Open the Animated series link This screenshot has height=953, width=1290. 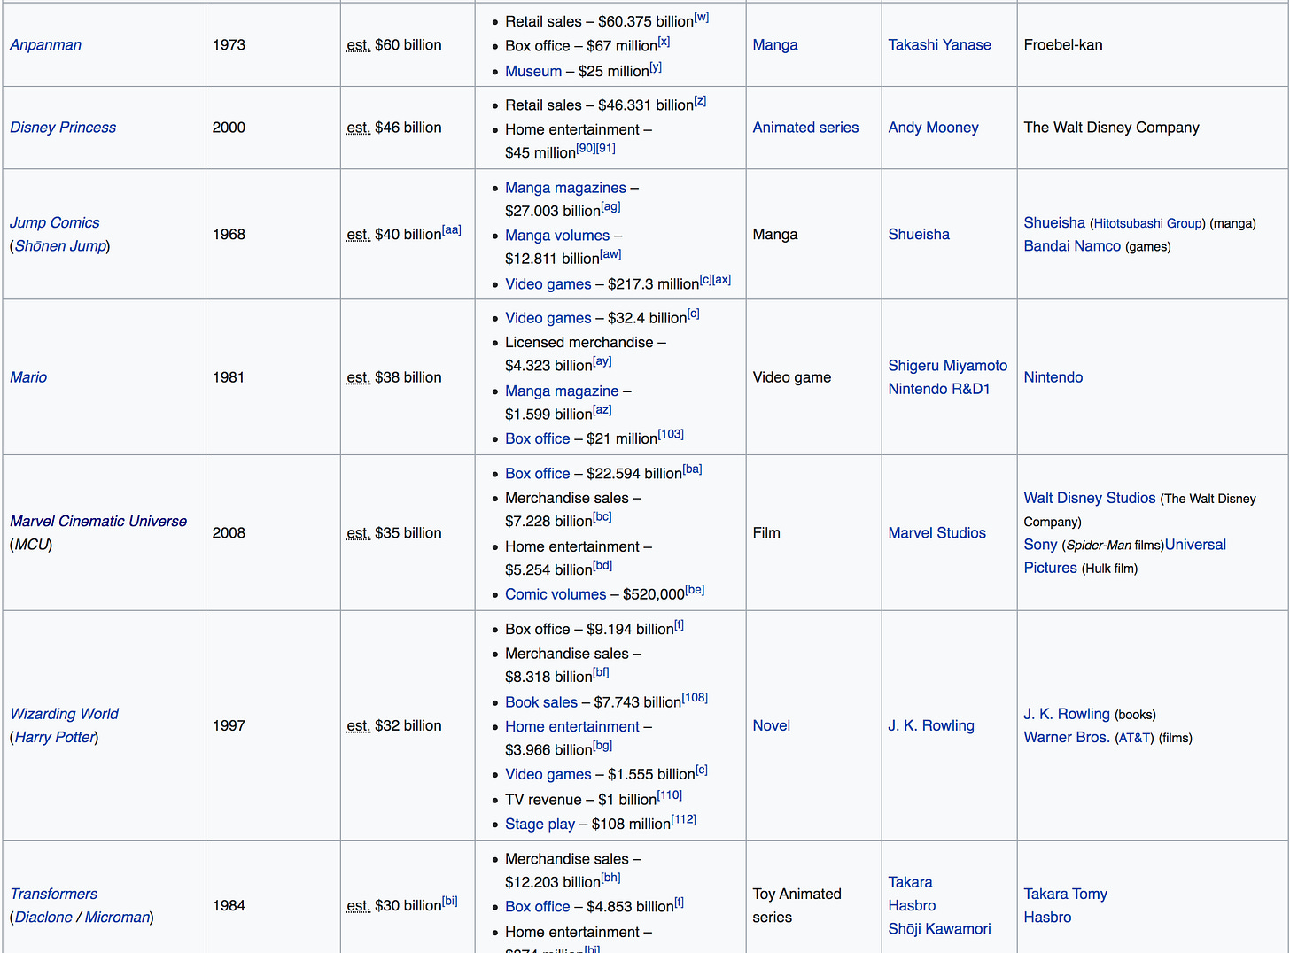805,128
